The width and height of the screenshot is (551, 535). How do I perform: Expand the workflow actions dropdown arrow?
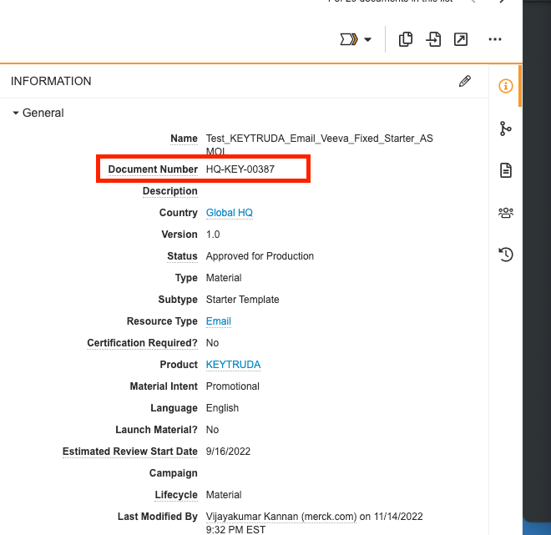tap(367, 39)
